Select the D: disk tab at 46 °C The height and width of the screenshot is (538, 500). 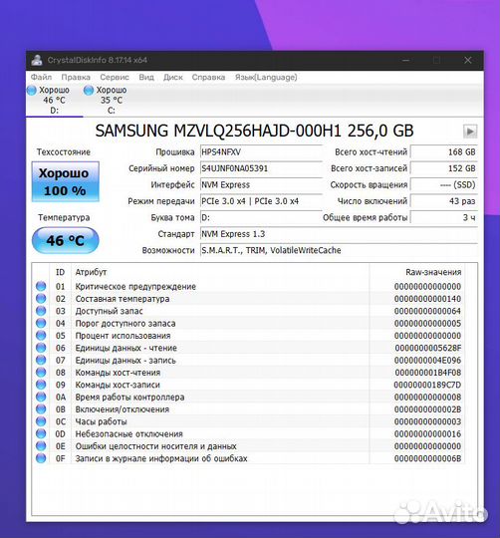click(x=54, y=101)
